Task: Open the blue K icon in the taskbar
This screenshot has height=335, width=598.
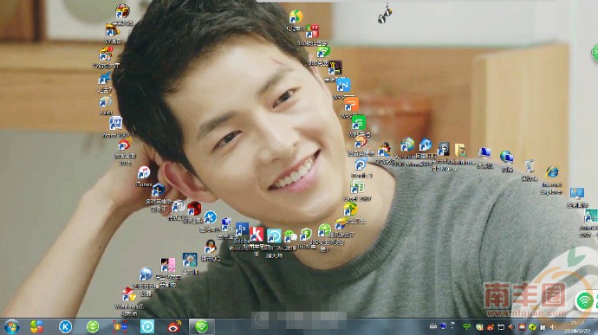Action: [x=65, y=326]
